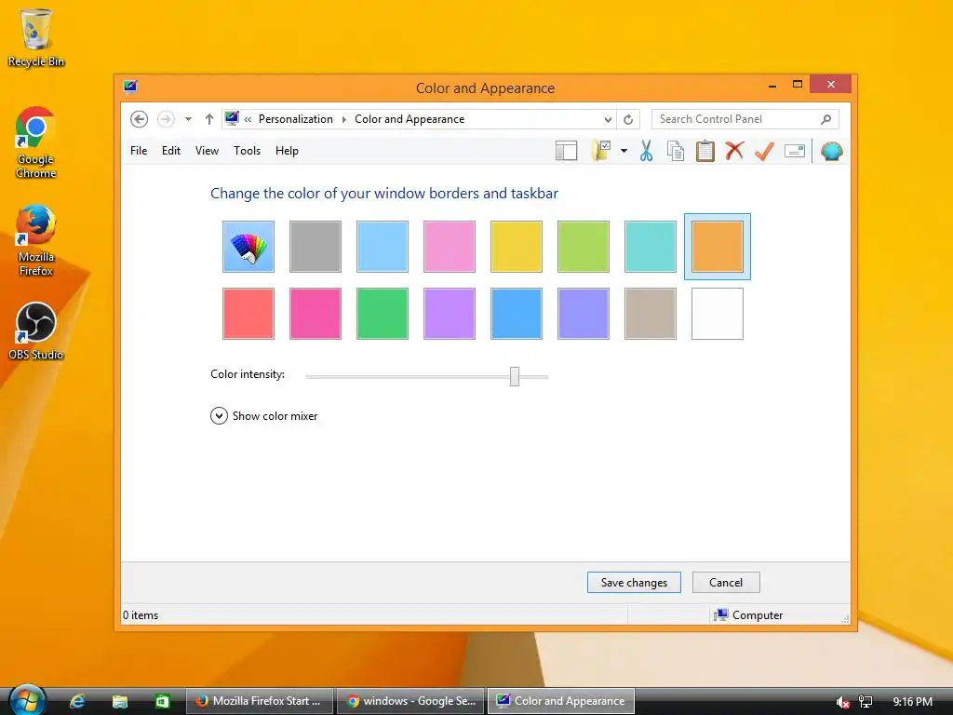Click the search magnifier icon
The image size is (953, 715).
coord(826,119)
